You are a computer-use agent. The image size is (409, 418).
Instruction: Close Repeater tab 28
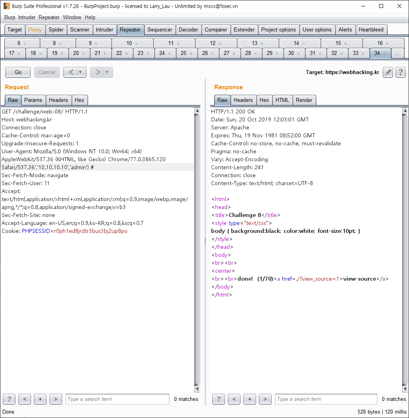click(x=255, y=54)
